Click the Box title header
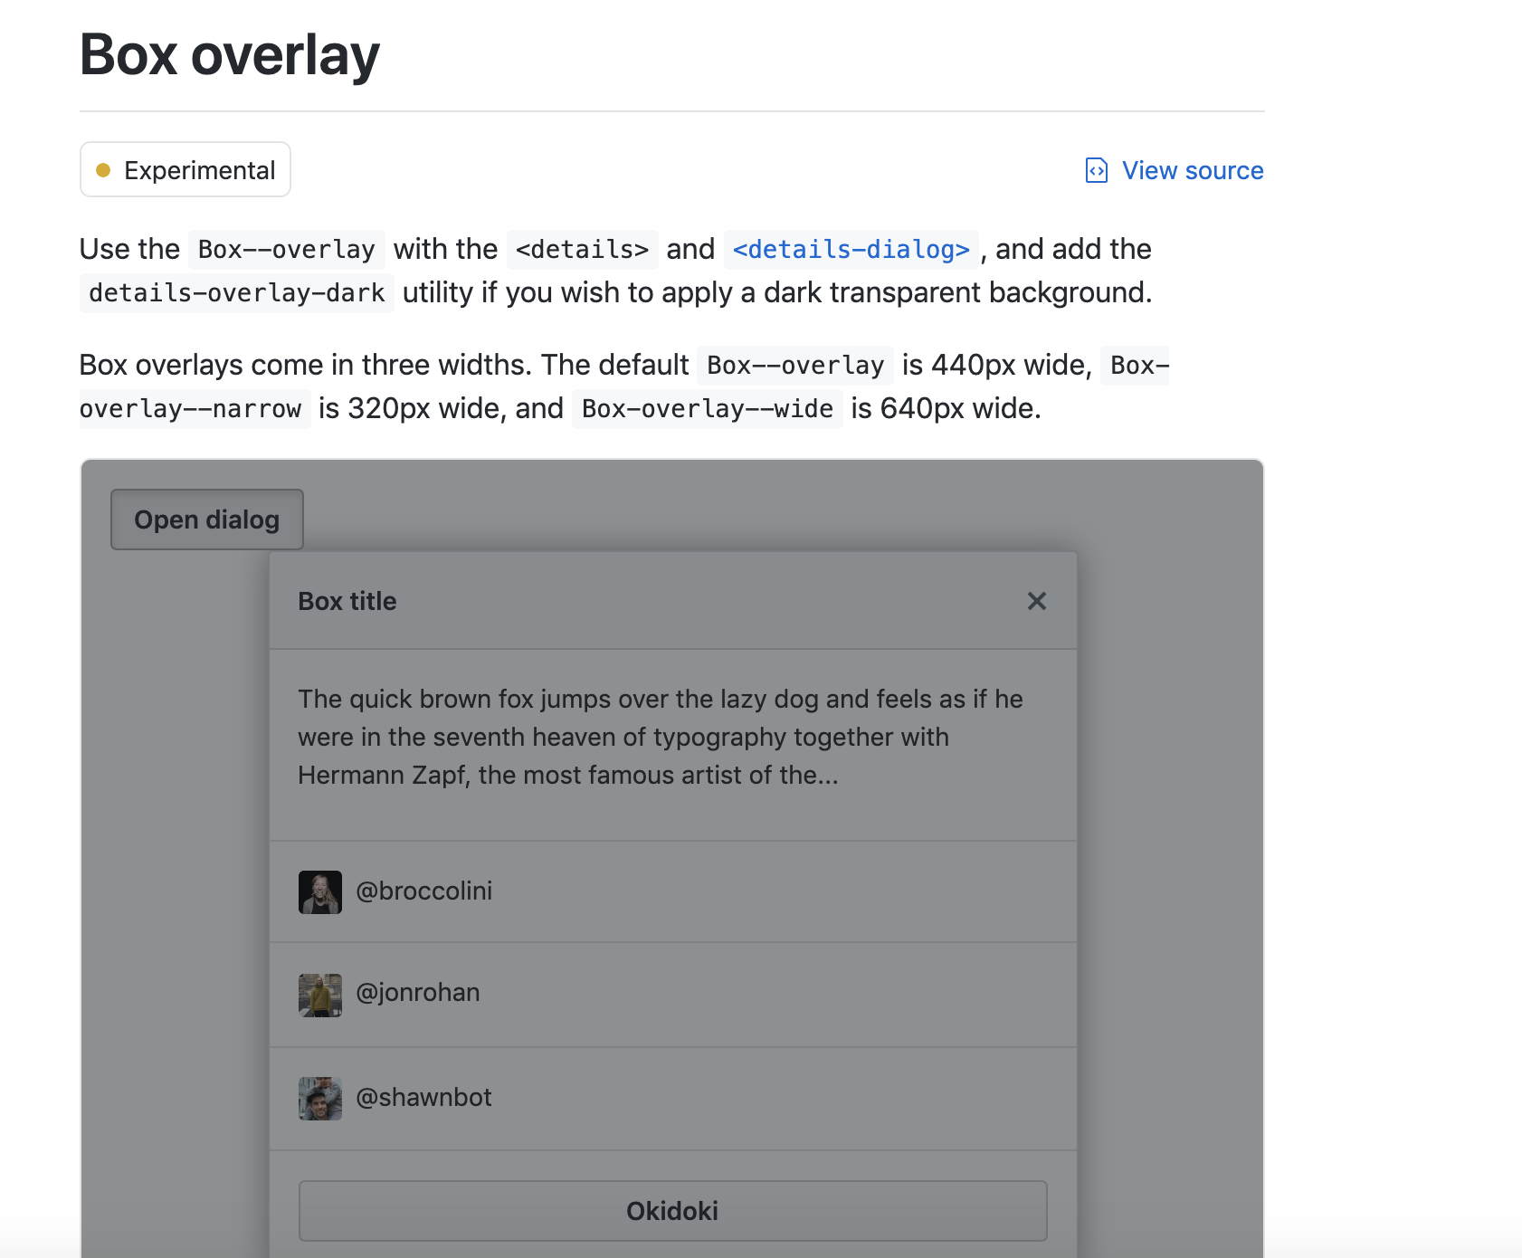Image resolution: width=1522 pixels, height=1258 pixels. point(347,600)
